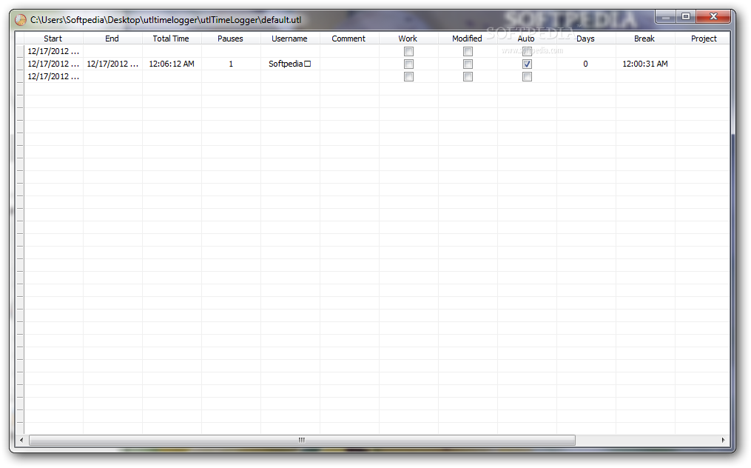This screenshot has height=468, width=751.
Task: Minimize the utlTimeLogger window
Action: click(x=665, y=17)
